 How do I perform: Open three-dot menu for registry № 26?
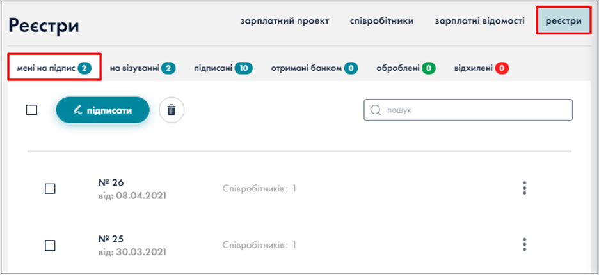[x=524, y=188]
